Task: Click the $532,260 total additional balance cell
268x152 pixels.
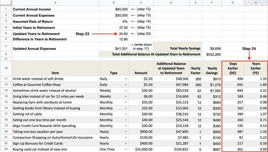Action: 214,54
